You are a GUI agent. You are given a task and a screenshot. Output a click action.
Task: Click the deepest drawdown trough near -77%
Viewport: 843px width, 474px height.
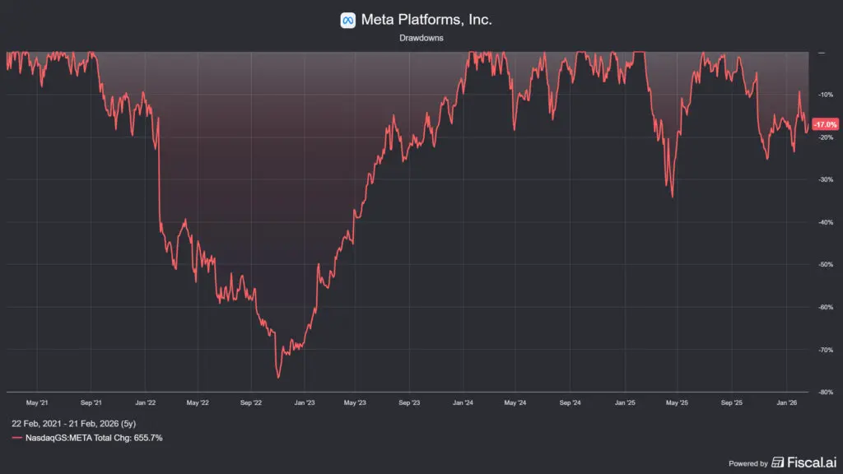278,378
